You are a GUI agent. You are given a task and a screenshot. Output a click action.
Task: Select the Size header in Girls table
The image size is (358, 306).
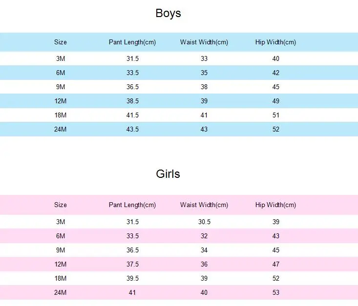pos(61,205)
